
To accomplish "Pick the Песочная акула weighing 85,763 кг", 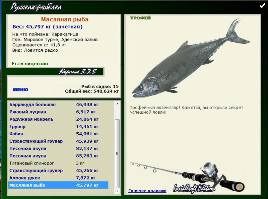I will 54,156.
